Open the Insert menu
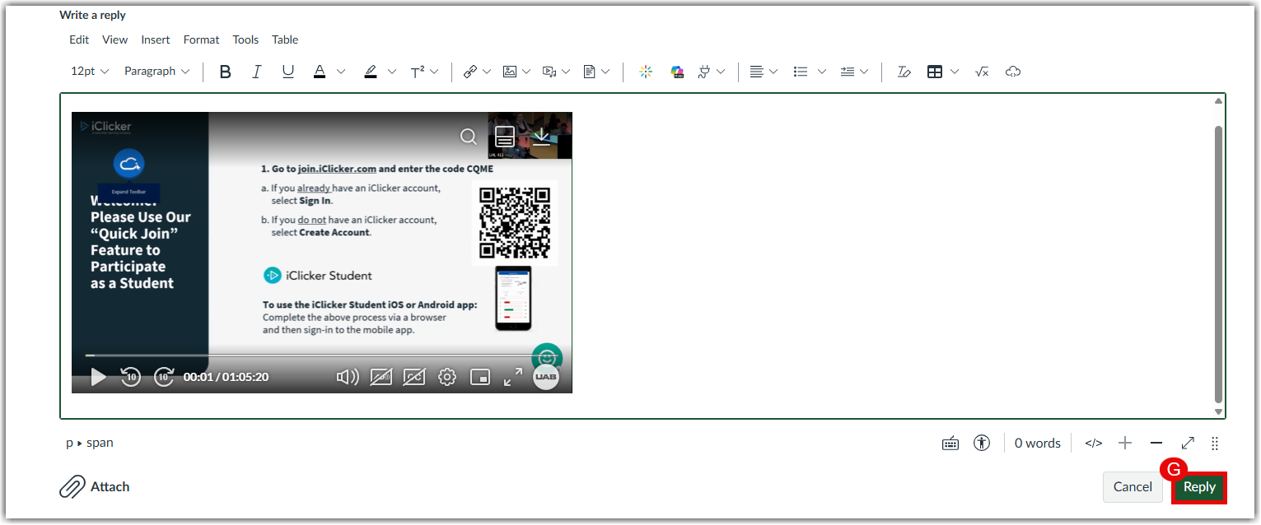Viewport: 1261px width, 525px height. (156, 39)
